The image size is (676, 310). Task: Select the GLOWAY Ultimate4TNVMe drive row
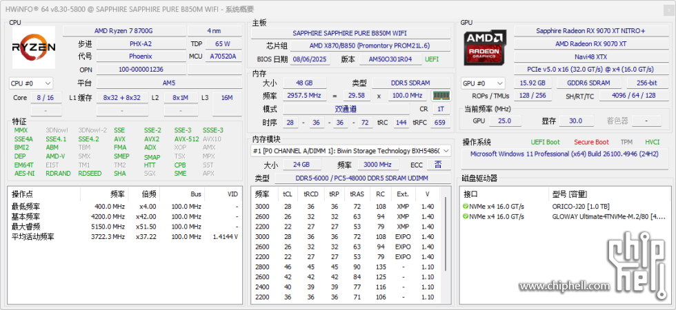point(565,216)
